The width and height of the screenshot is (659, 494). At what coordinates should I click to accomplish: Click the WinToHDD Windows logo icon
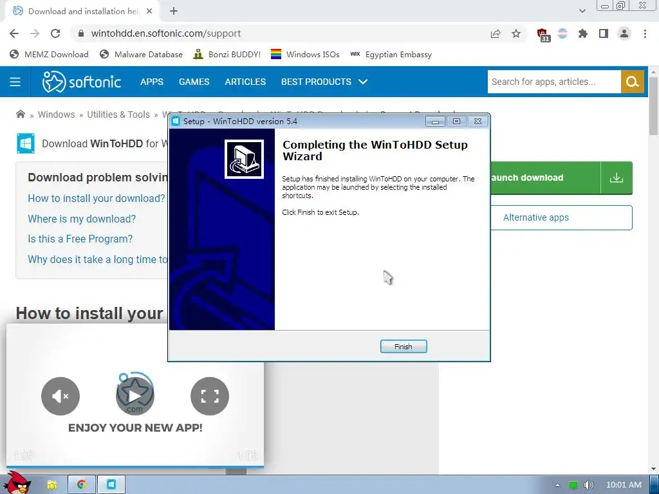[x=26, y=143]
